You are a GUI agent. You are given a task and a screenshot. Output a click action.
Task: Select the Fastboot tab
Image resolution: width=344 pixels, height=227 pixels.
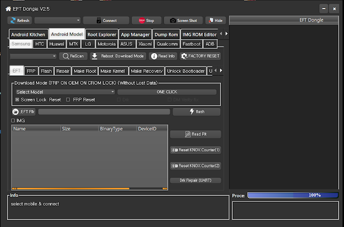pos(191,44)
